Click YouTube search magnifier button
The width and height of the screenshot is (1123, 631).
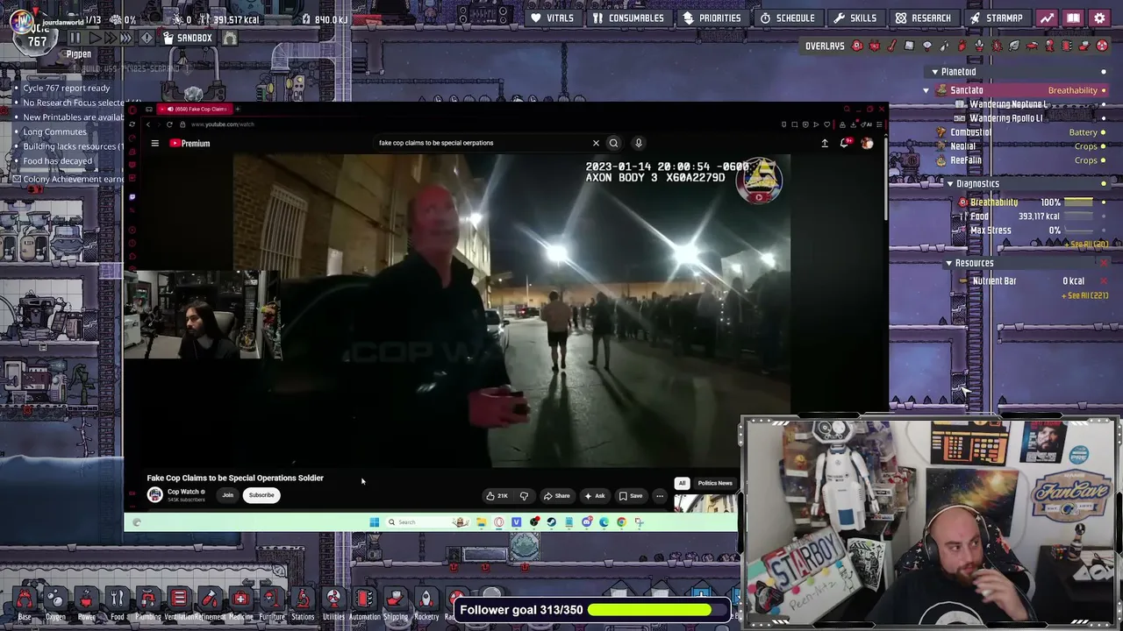613,143
